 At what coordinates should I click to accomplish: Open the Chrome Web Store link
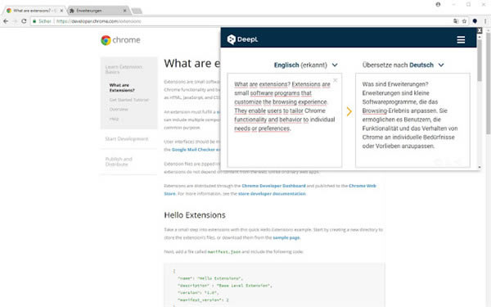point(270,190)
